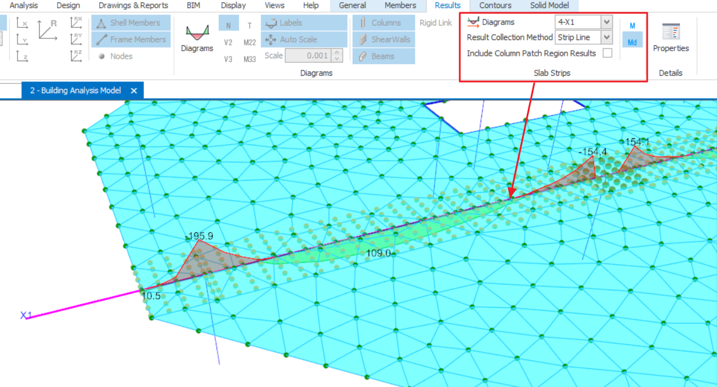Show Nodes in the model

(x=115, y=56)
